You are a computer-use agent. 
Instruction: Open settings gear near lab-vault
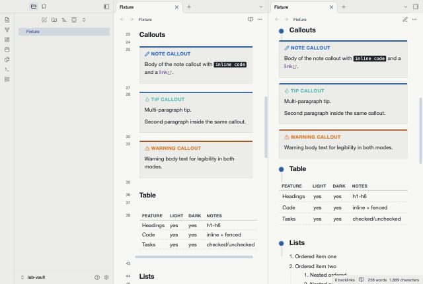(x=106, y=277)
